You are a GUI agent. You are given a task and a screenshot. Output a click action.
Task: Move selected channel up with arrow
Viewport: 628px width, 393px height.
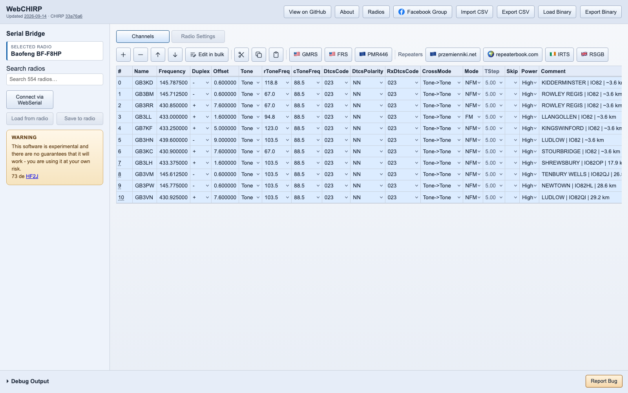pos(158,55)
